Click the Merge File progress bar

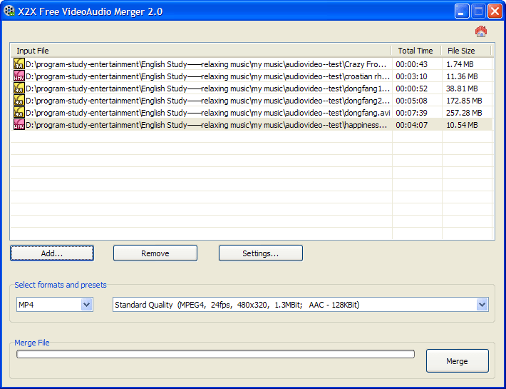(x=215, y=354)
